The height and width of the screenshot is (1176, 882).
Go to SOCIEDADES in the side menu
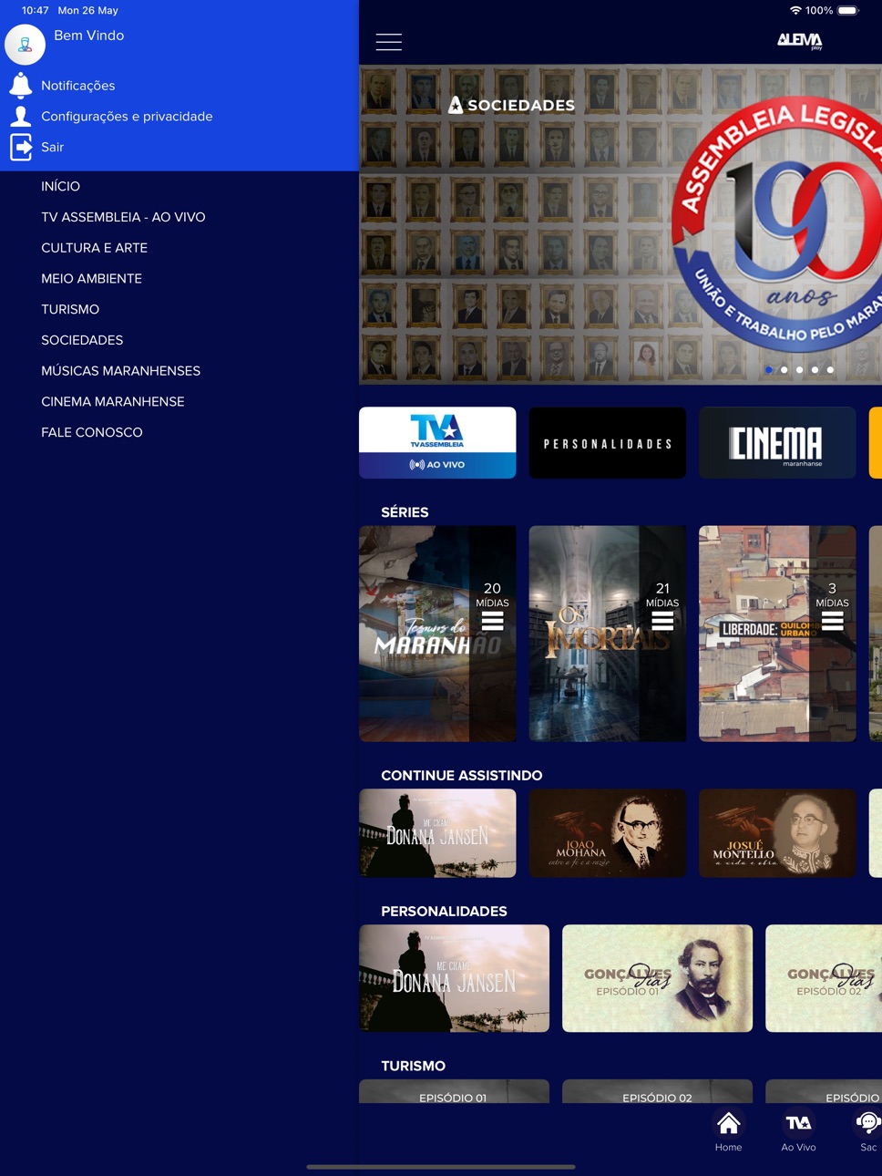(x=82, y=340)
